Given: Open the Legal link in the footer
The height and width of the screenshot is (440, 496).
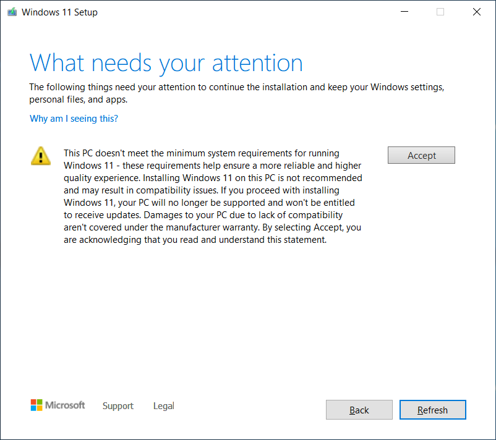Looking at the screenshot, I should (x=163, y=406).
